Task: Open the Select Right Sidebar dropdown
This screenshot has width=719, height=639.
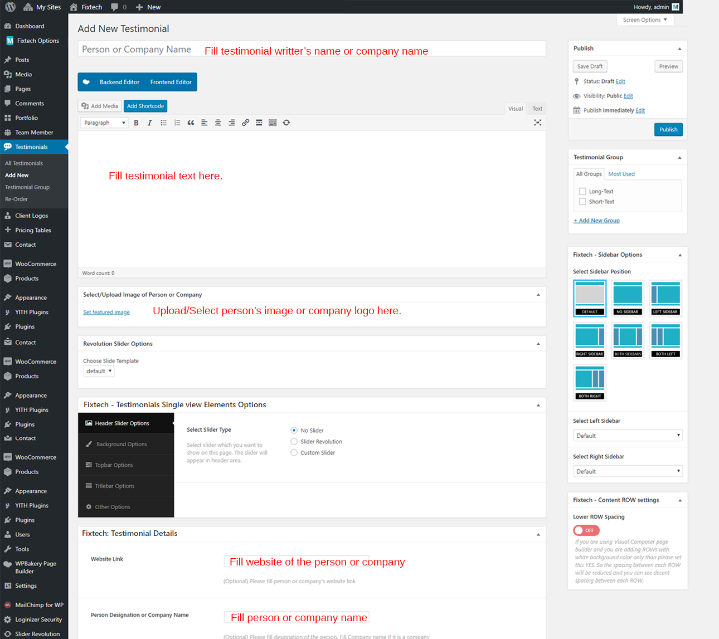Action: [628, 471]
